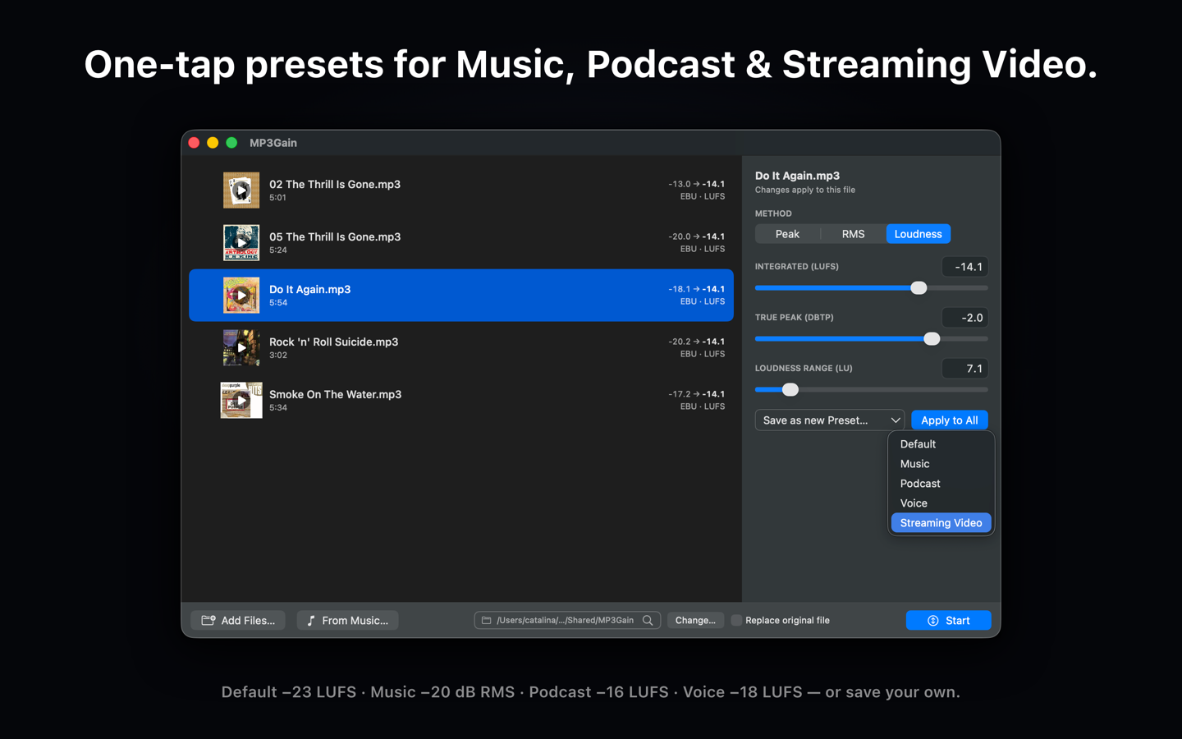Click the Integrated LUFS slider handle

(919, 288)
